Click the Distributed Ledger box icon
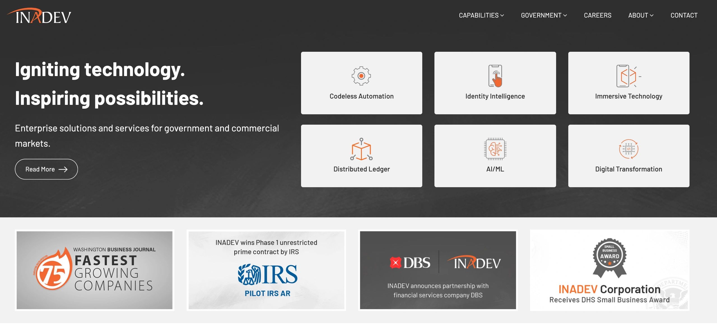 click(361, 149)
